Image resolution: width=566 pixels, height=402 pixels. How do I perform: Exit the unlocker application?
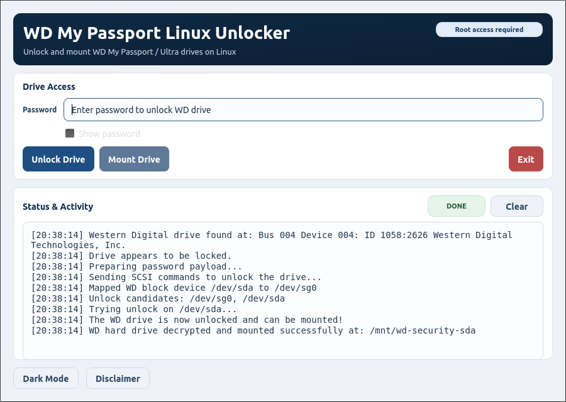pyautogui.click(x=526, y=159)
